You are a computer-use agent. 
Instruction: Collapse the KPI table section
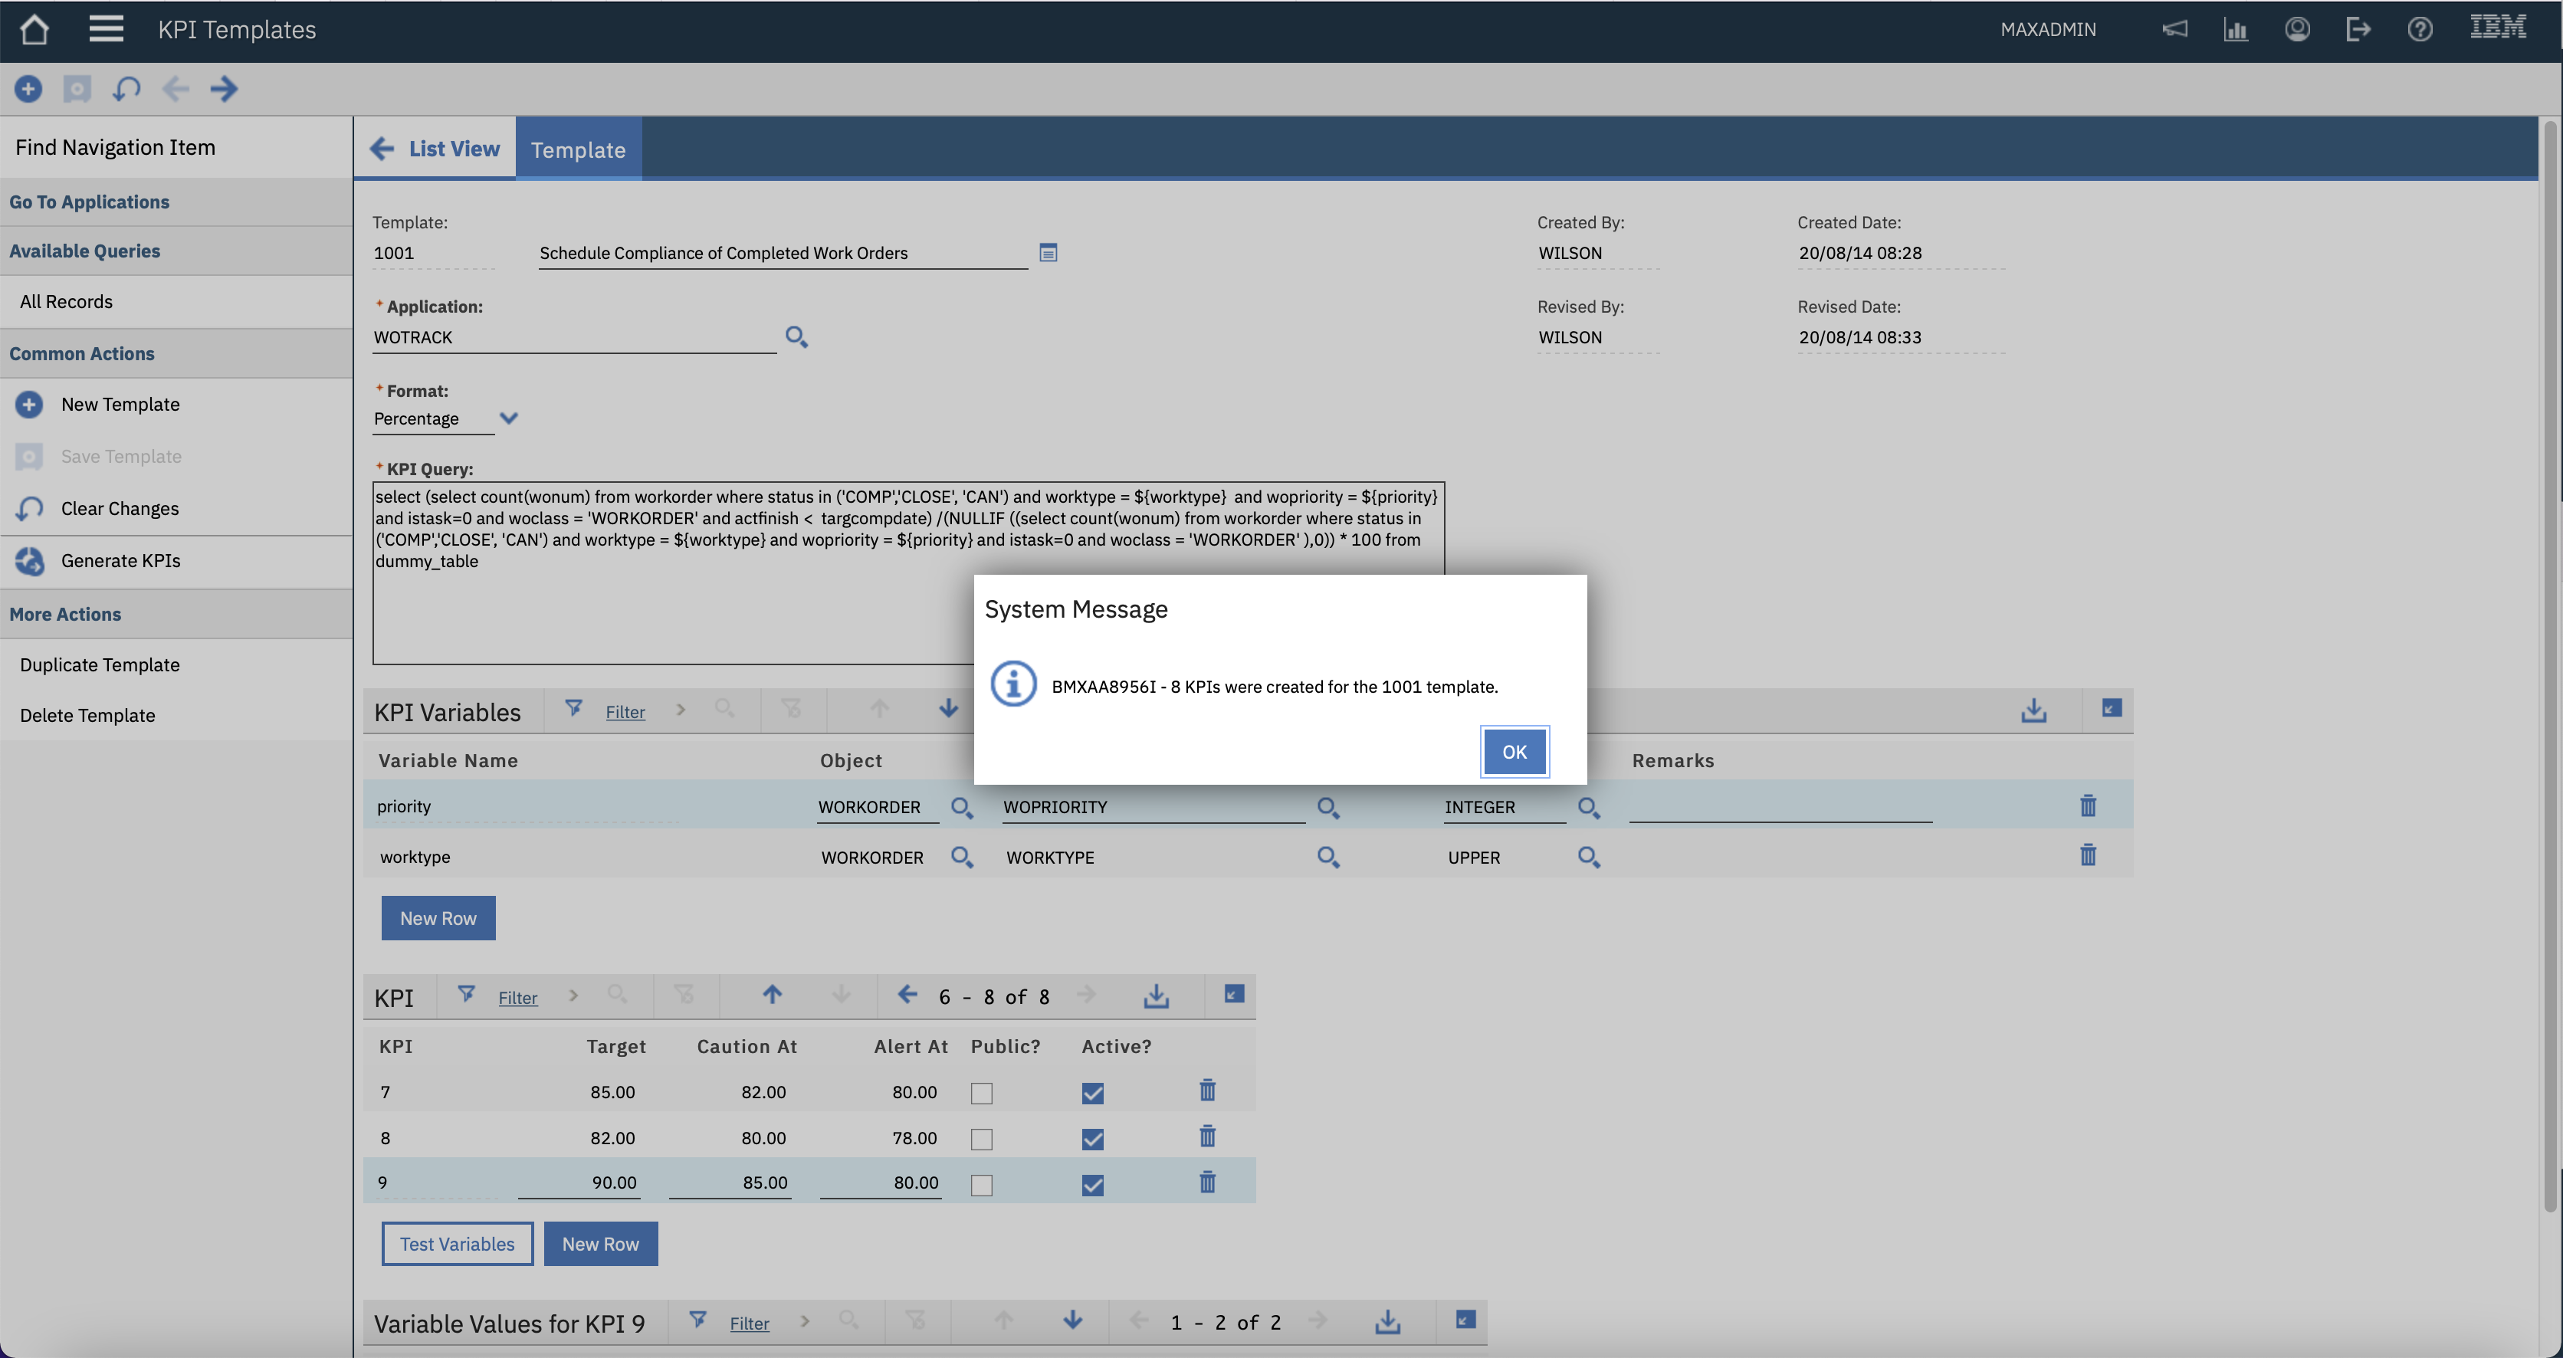pos(1234,995)
